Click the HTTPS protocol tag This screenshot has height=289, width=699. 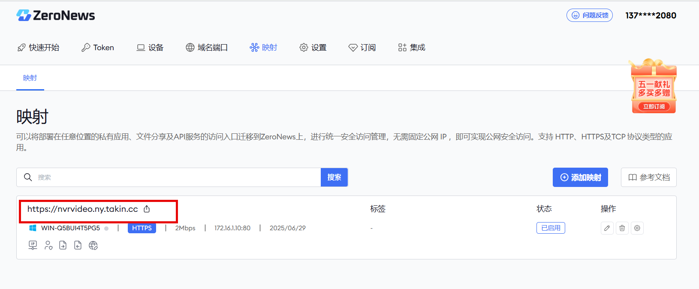coord(142,228)
